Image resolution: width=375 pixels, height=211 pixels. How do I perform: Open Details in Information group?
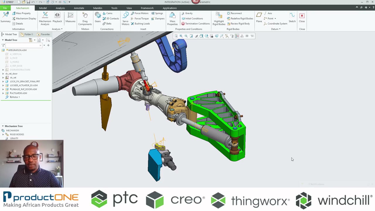pos(17,24)
